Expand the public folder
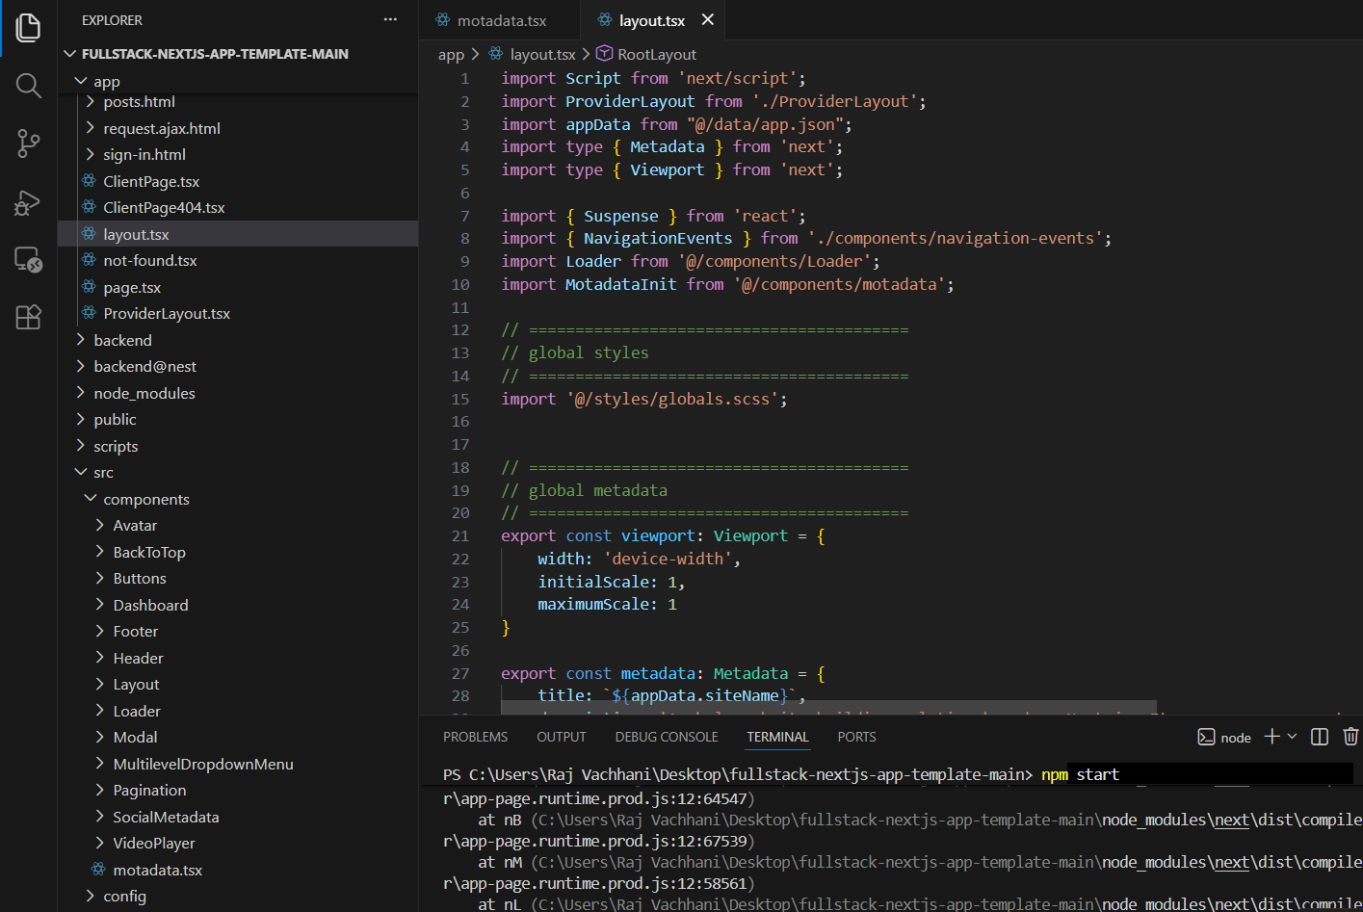The height and width of the screenshot is (912, 1363). (x=81, y=419)
